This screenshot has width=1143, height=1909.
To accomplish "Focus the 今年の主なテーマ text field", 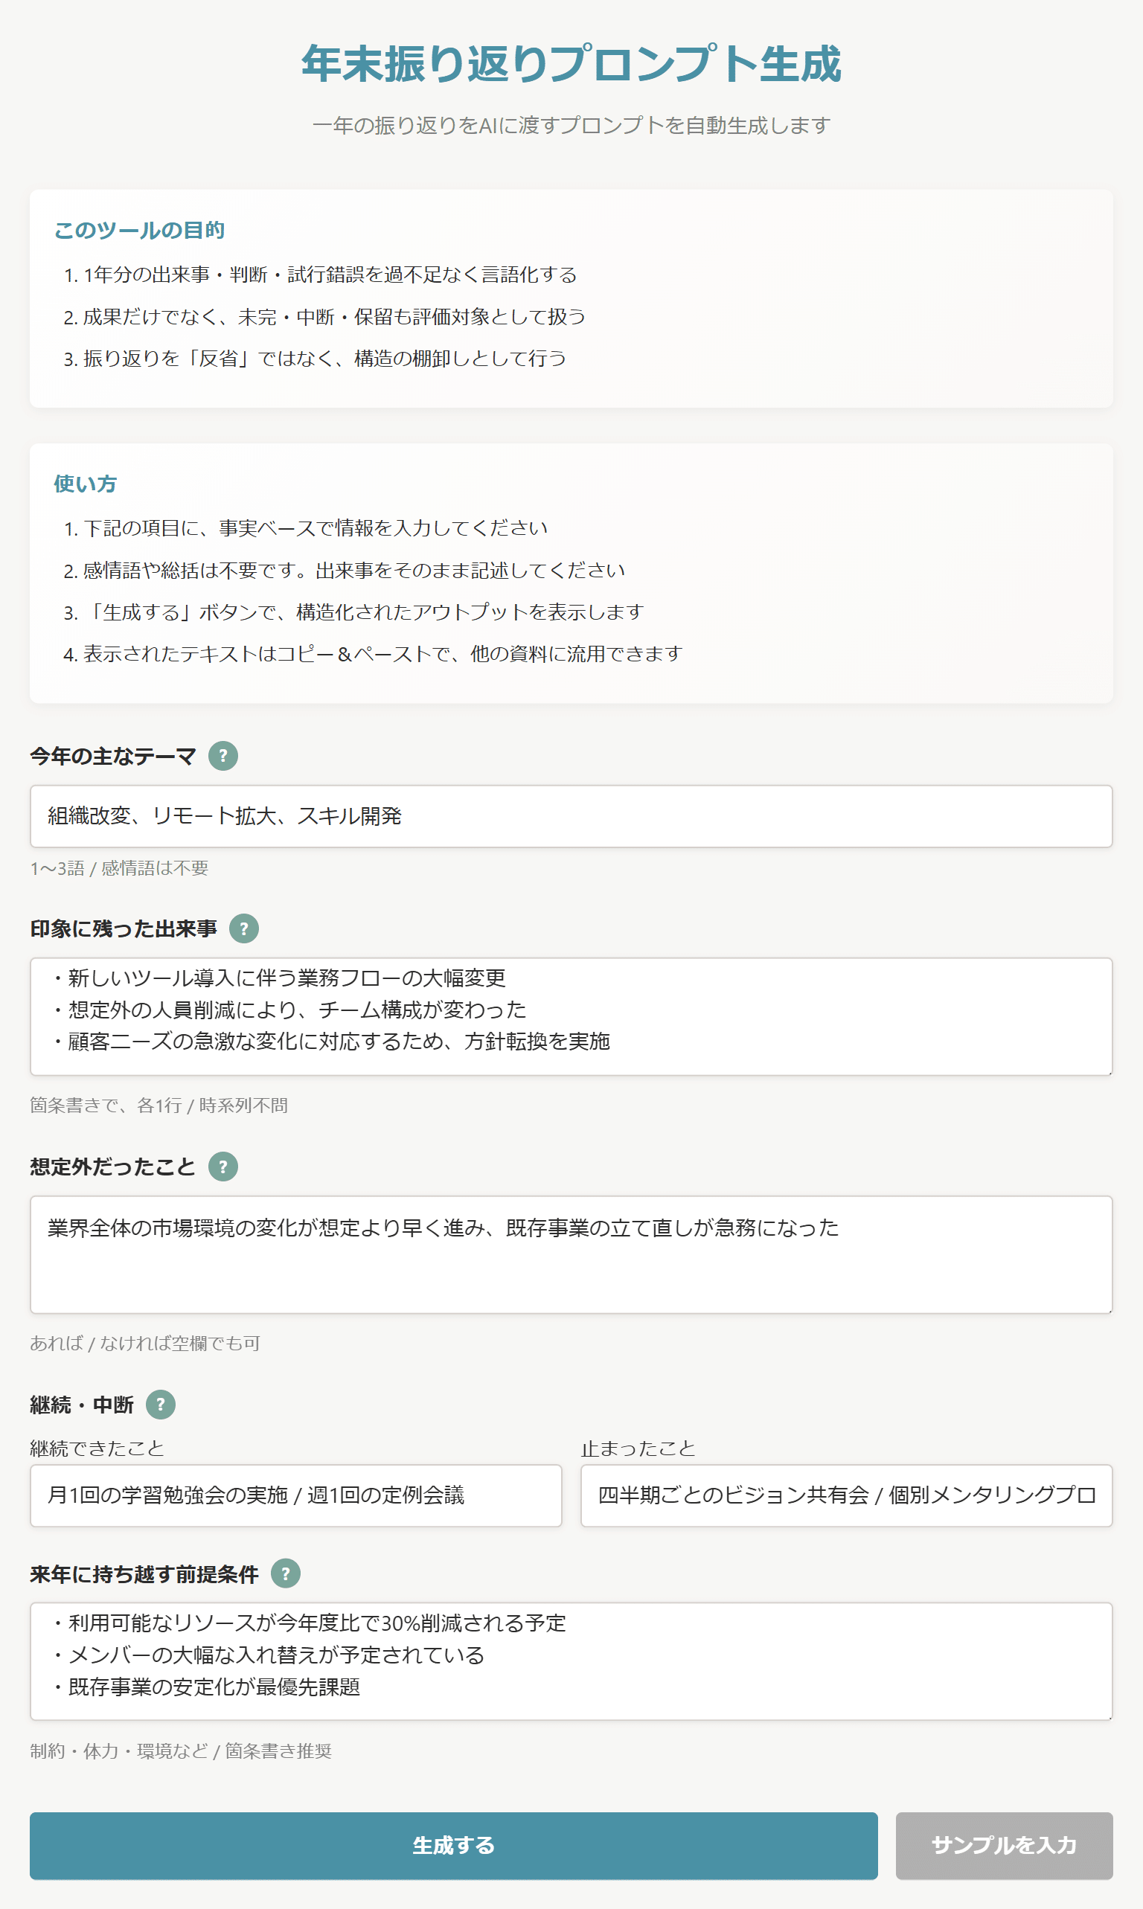I will point(571,815).
